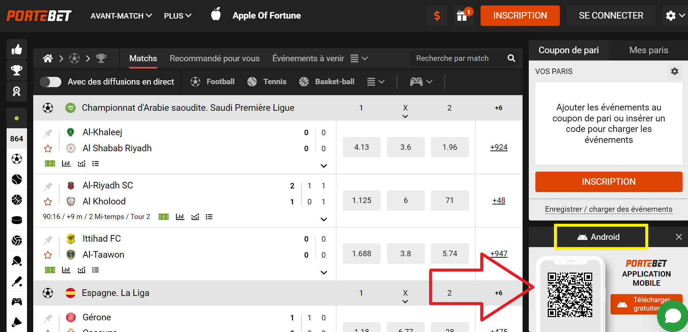
Task: Open the trophy sidebar icon
Action: tap(17, 70)
